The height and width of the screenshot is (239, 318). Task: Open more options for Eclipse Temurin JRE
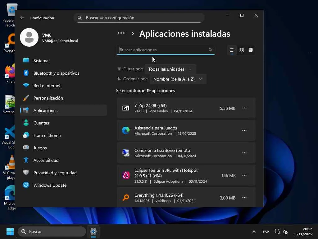244,176
